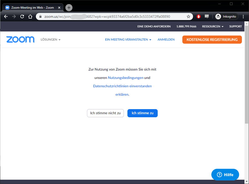Expand the Lösungen dropdown
249x184 pixels.
coord(51,40)
